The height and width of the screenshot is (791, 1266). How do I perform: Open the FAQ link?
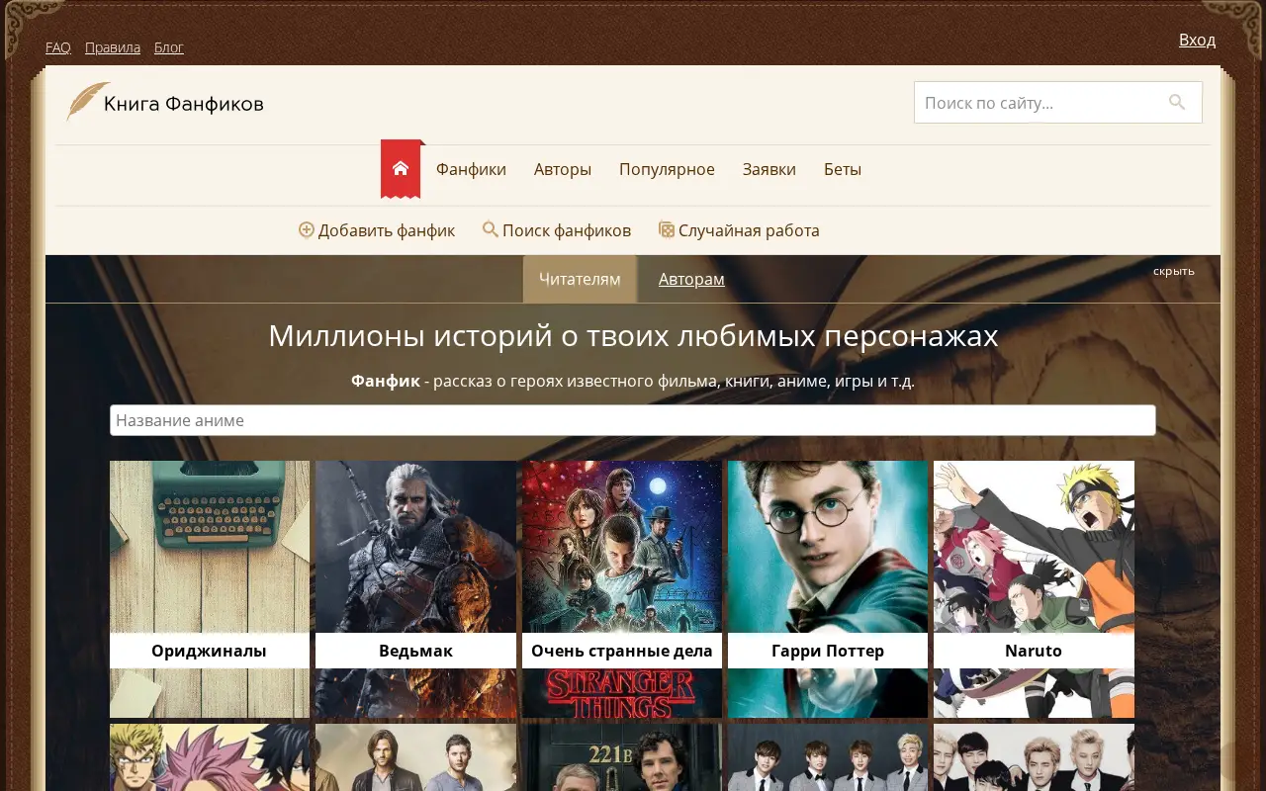point(58,47)
